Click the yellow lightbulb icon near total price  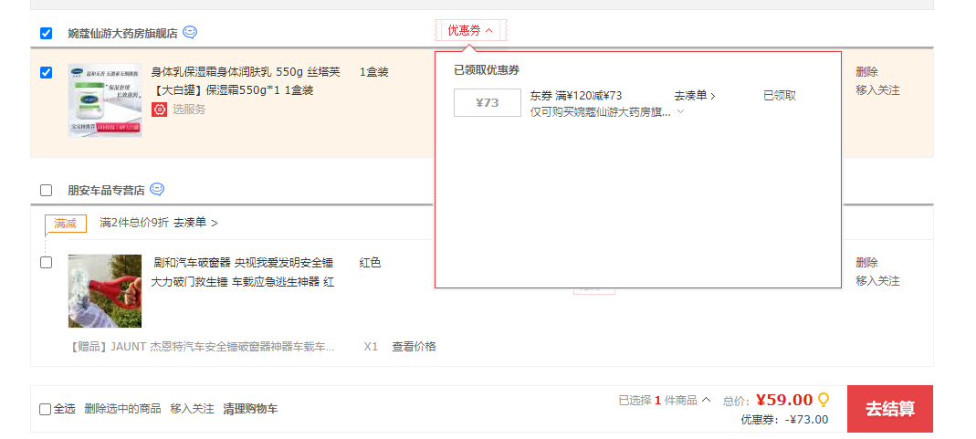click(x=824, y=400)
